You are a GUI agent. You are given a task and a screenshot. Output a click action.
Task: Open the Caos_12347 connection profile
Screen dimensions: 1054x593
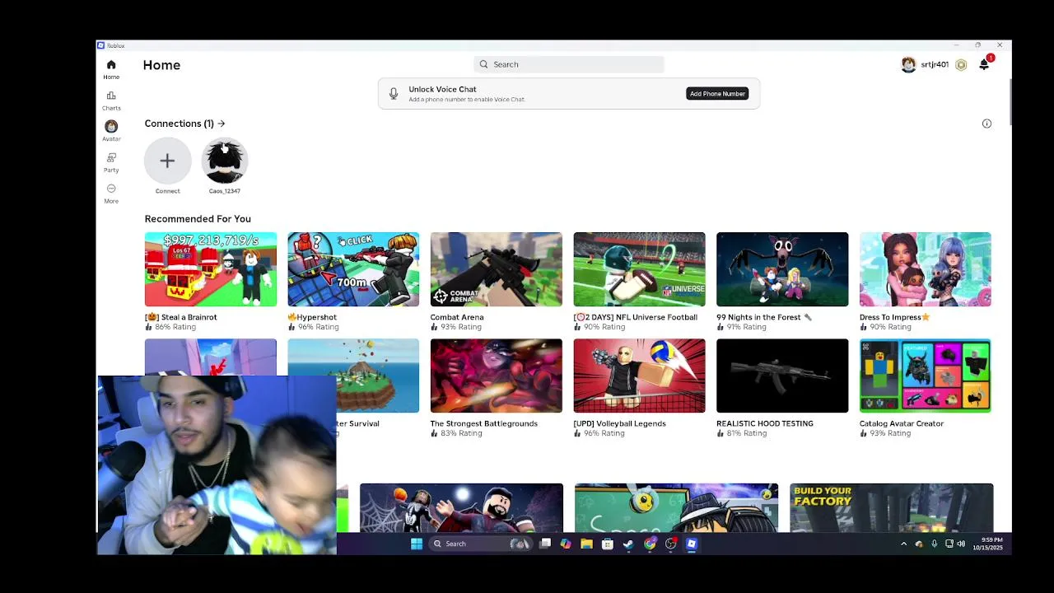[225, 161]
